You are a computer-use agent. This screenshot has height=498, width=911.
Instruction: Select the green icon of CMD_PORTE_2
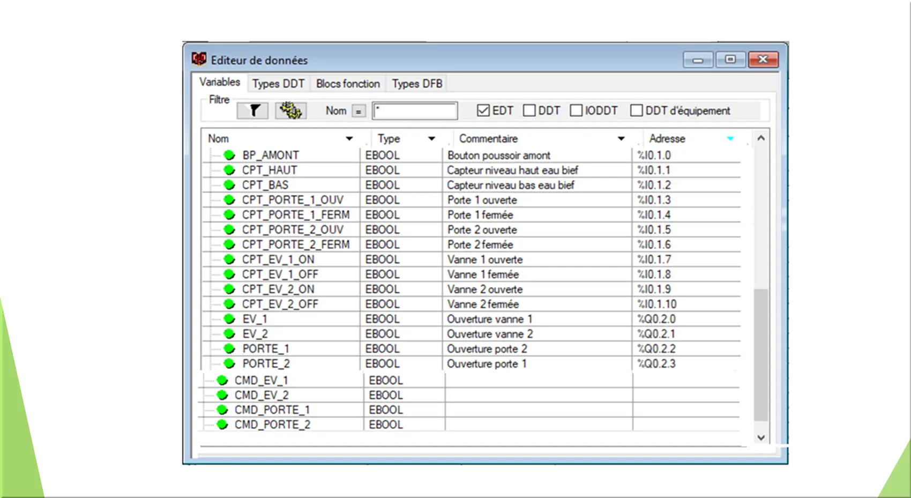(x=222, y=425)
